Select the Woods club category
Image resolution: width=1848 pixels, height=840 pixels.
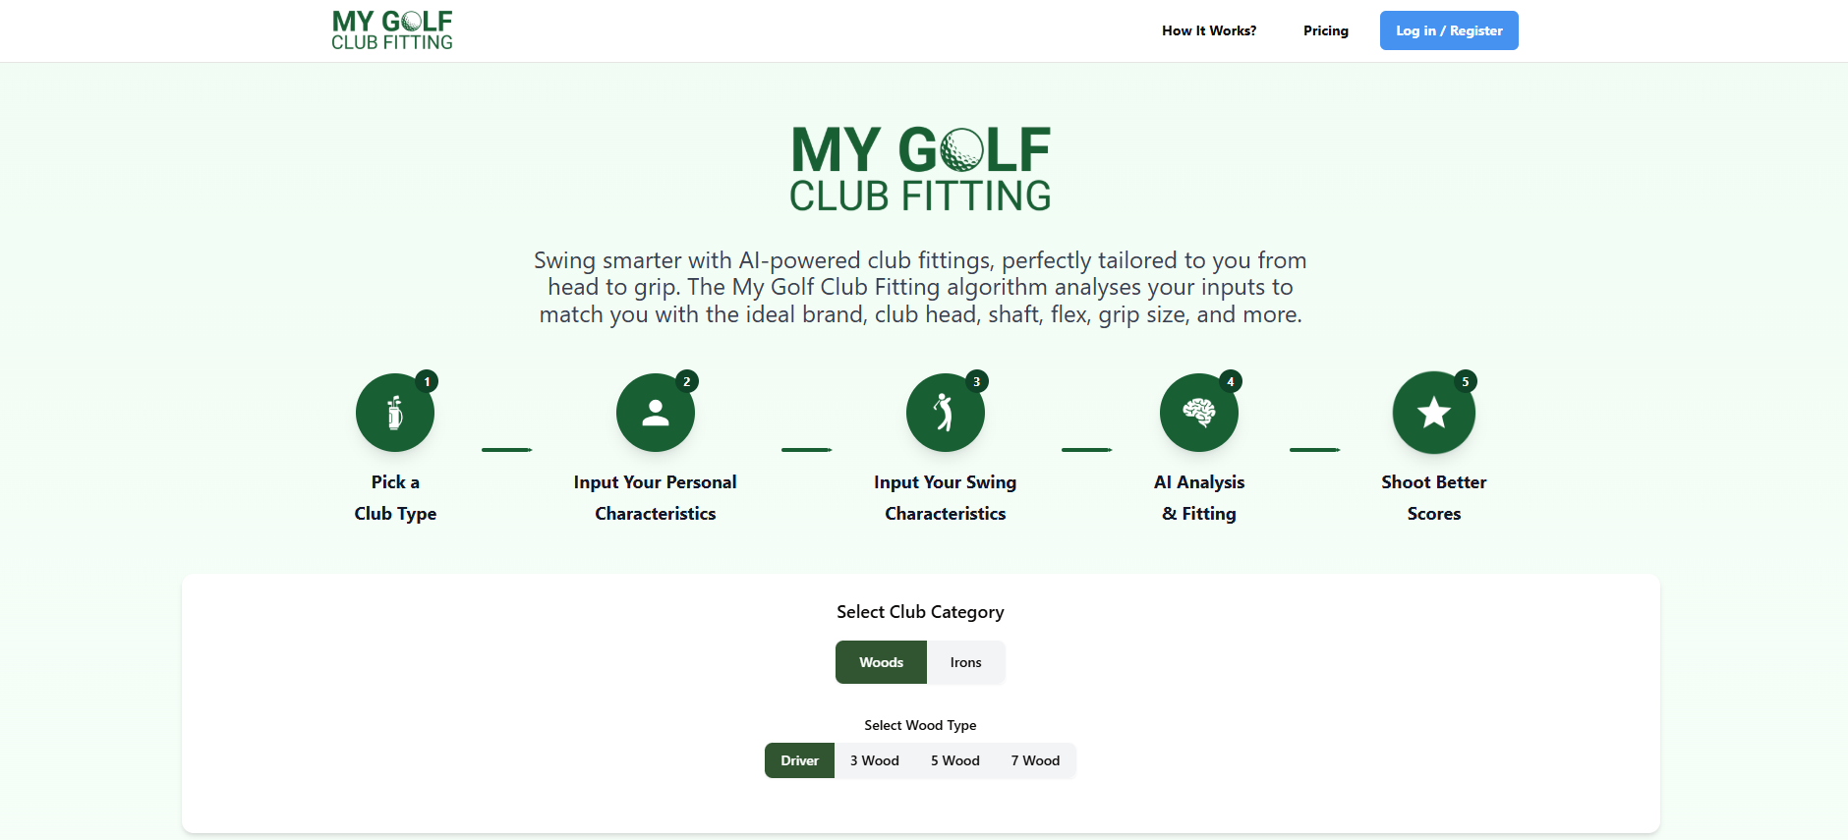pos(881,662)
